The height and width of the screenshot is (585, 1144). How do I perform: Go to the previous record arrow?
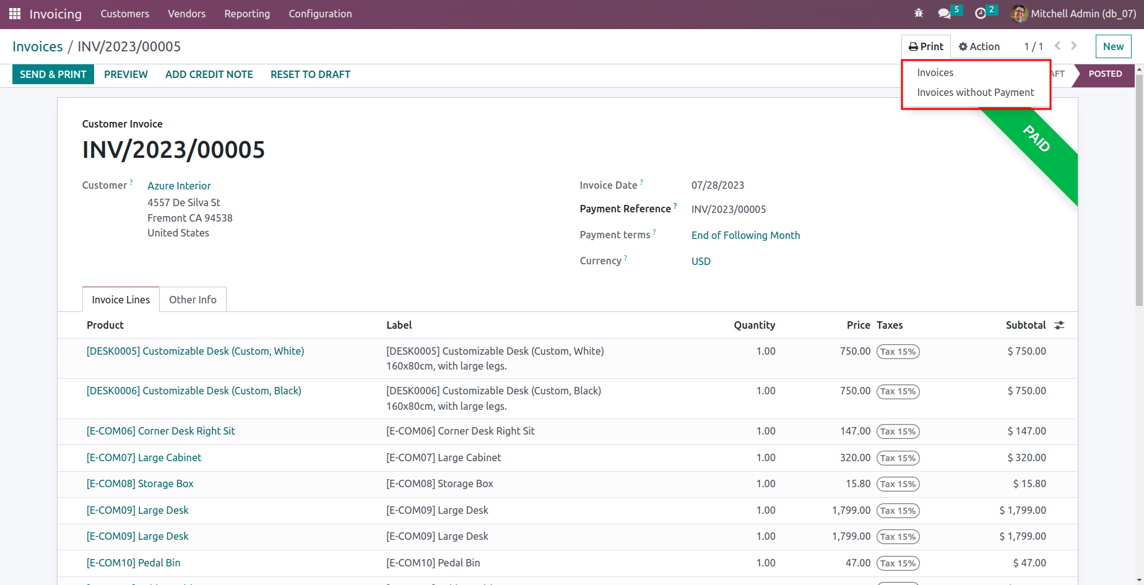(x=1057, y=46)
